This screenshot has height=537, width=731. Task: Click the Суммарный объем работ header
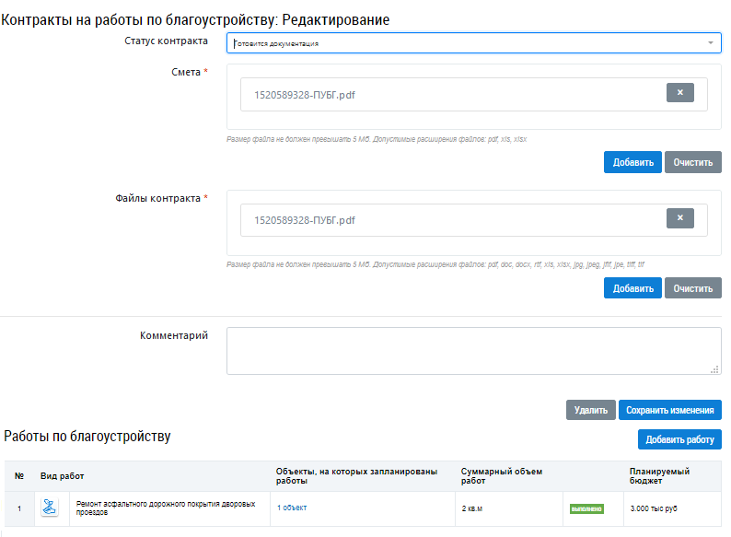[502, 476]
